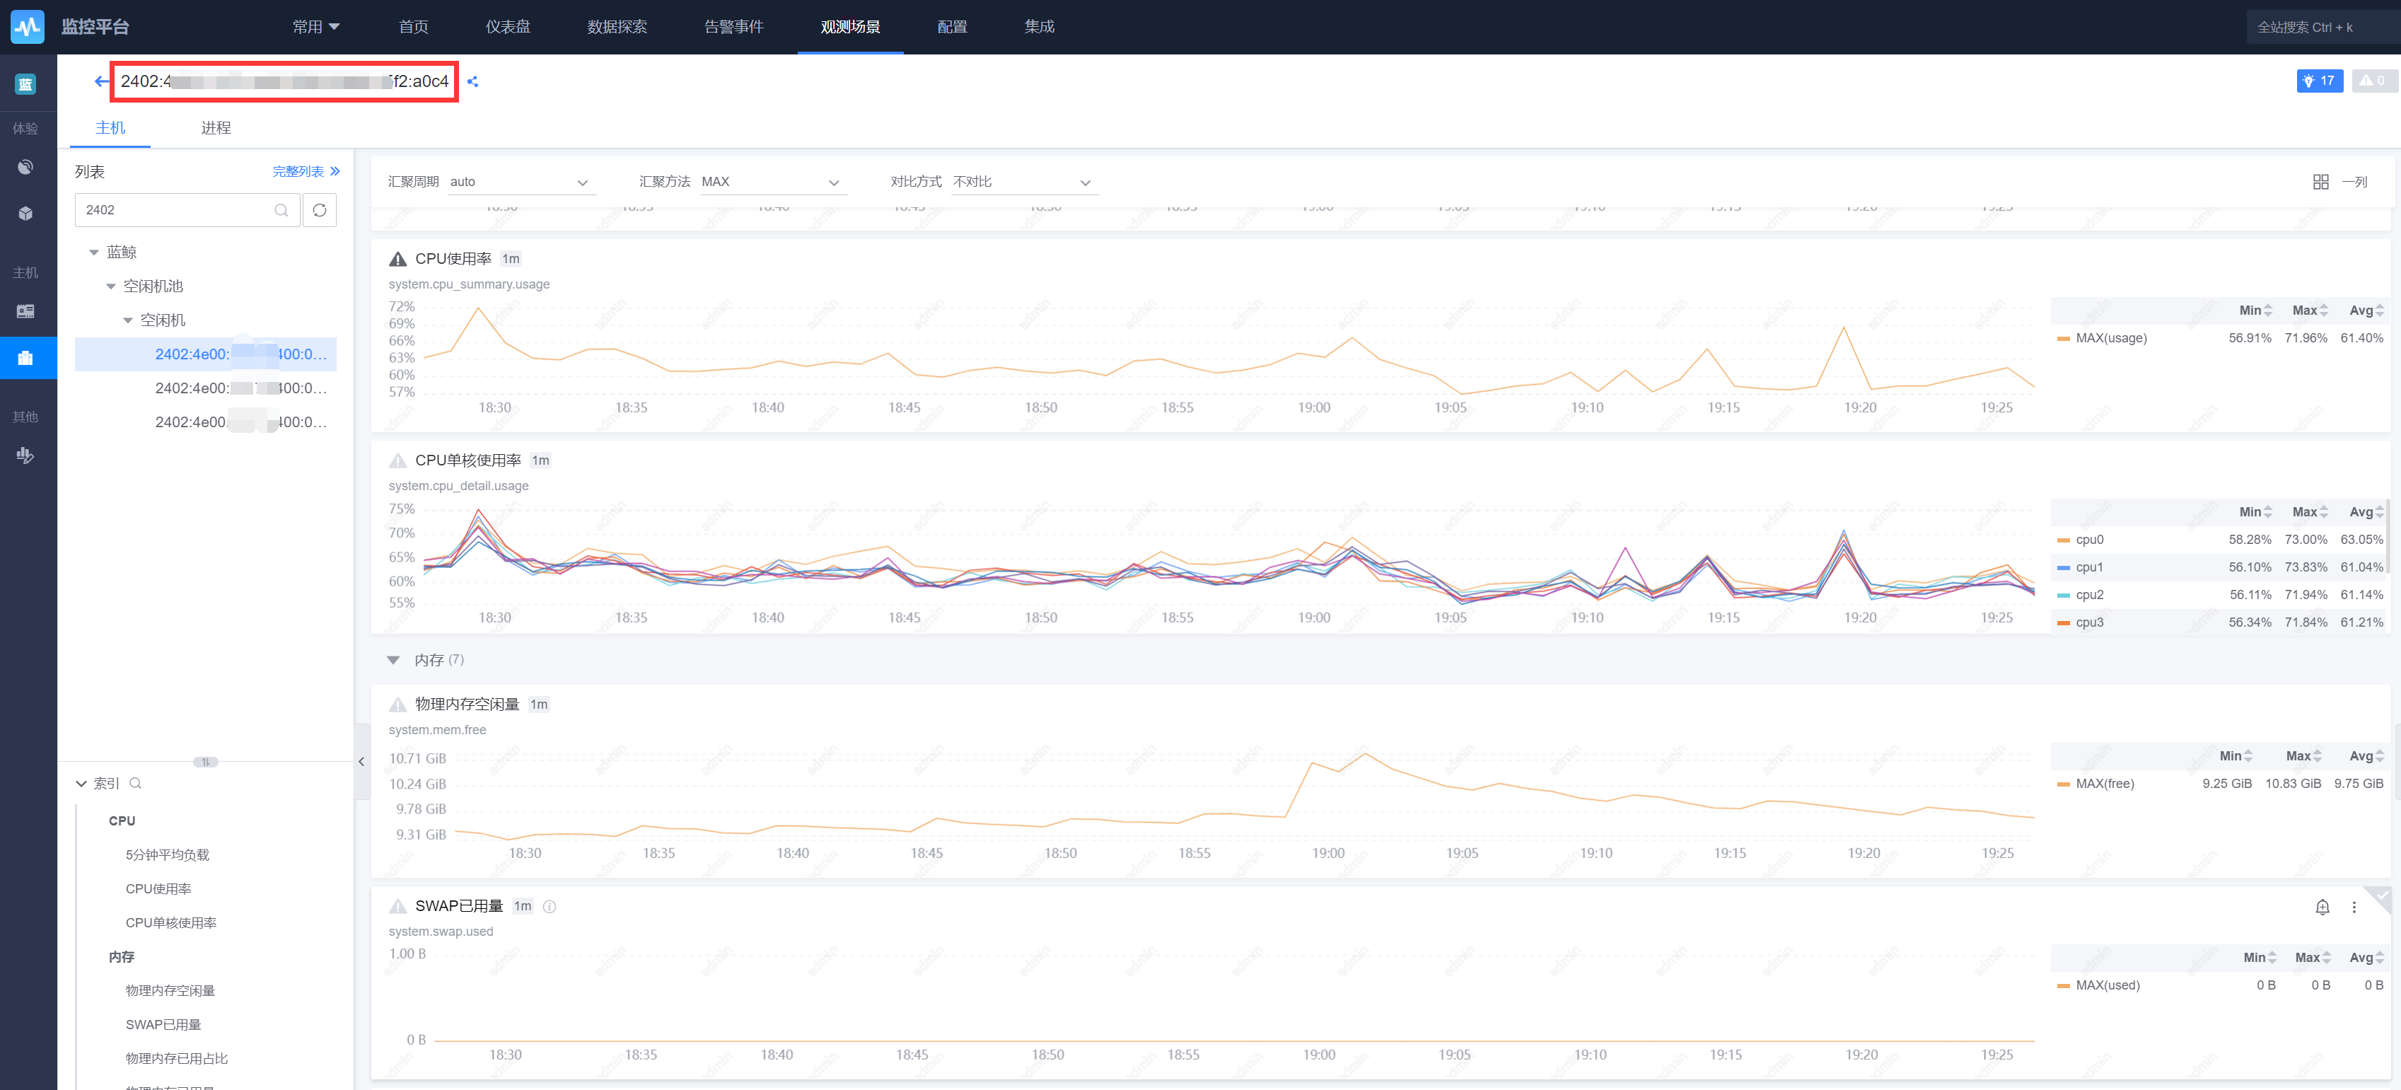Collapse the 内存 (7) section
Screen dimensions: 2401x1090
(394, 660)
